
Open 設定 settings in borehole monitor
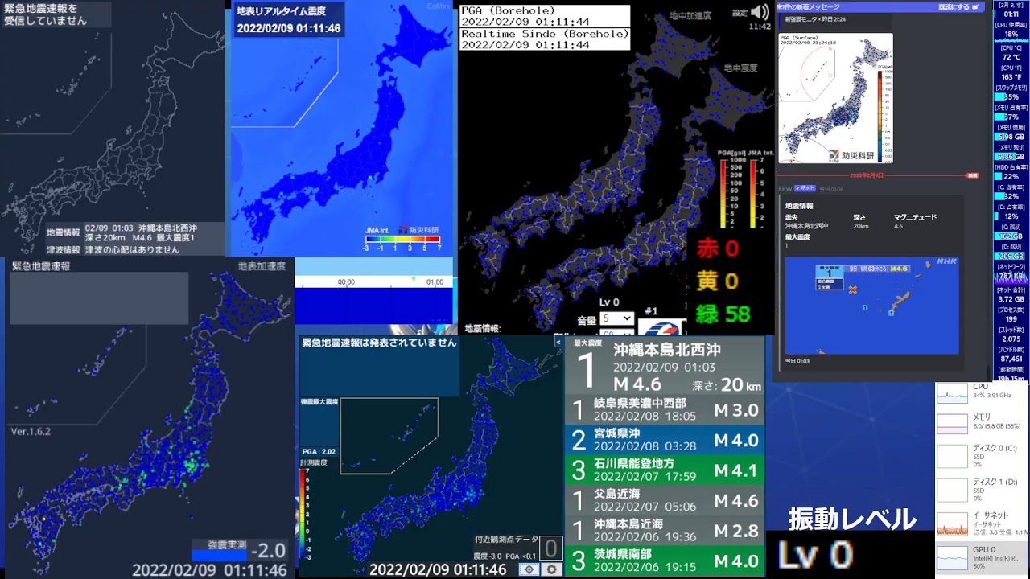tap(740, 13)
